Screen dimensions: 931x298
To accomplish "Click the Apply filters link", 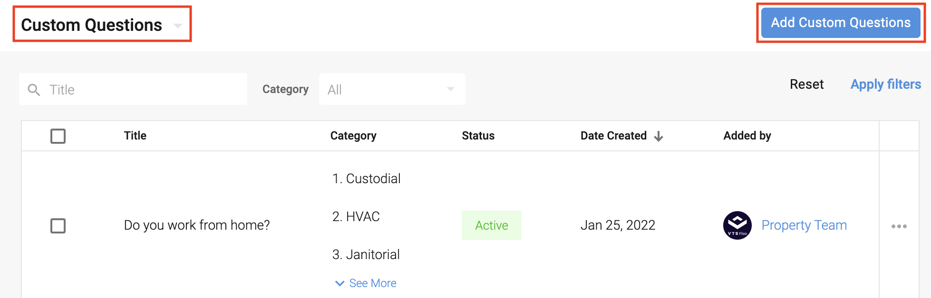I will pos(885,84).
